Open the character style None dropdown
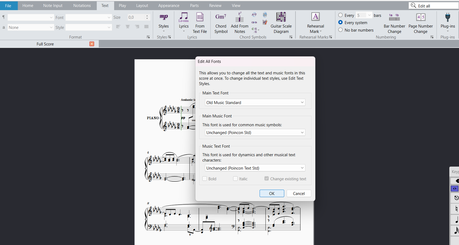Image resolution: width=459 pixels, height=245 pixels. pyautogui.click(x=31, y=27)
